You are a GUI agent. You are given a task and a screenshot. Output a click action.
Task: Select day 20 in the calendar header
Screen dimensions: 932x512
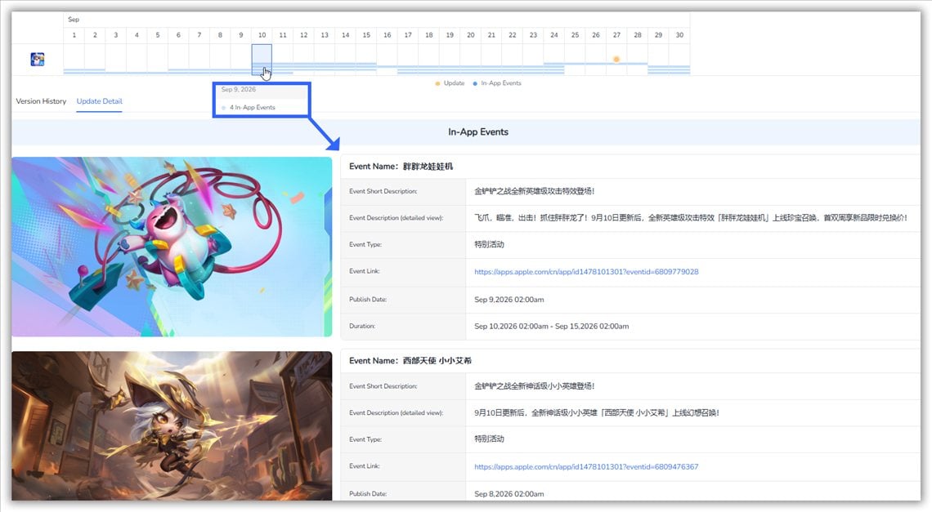coord(471,35)
